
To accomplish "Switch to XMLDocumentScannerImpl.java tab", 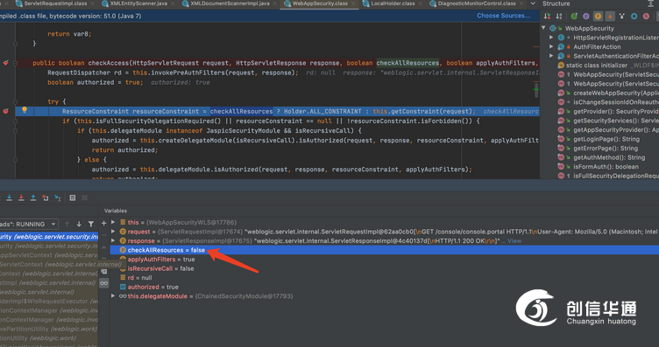I will coord(230,3).
